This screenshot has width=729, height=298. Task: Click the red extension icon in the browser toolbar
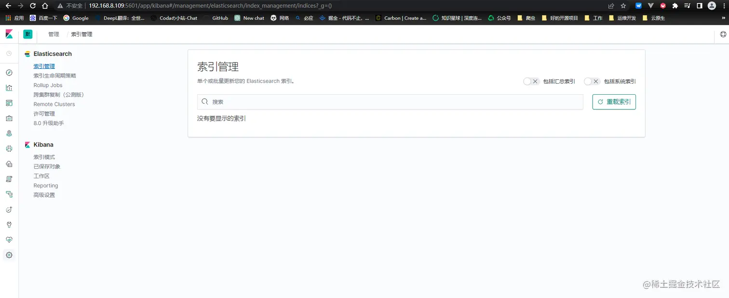tap(663, 6)
